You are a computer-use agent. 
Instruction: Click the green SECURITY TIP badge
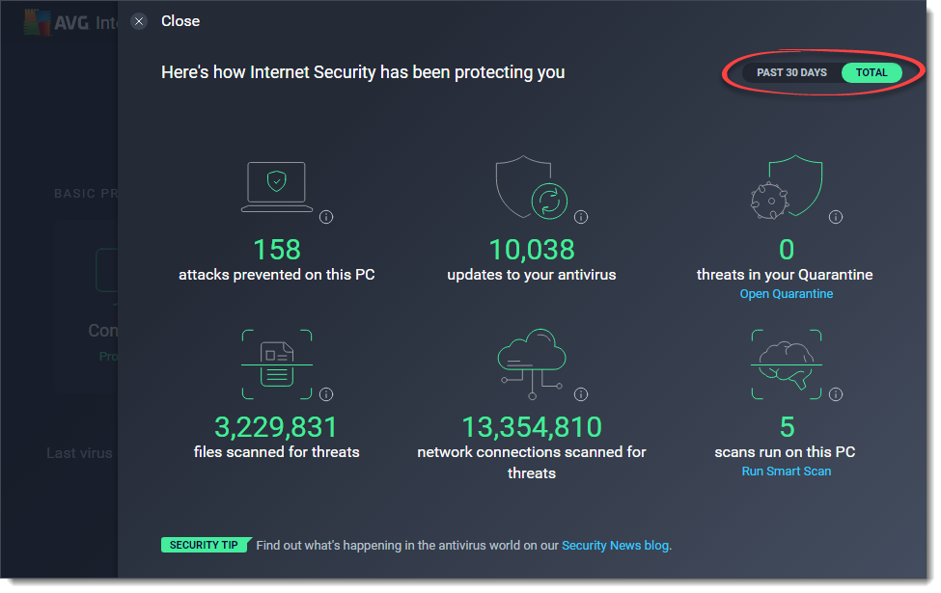click(x=206, y=544)
